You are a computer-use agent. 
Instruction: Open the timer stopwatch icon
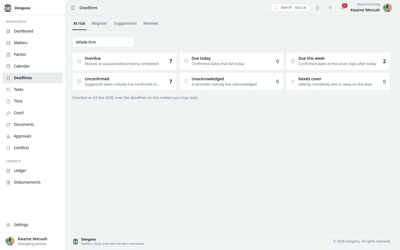(317, 8)
